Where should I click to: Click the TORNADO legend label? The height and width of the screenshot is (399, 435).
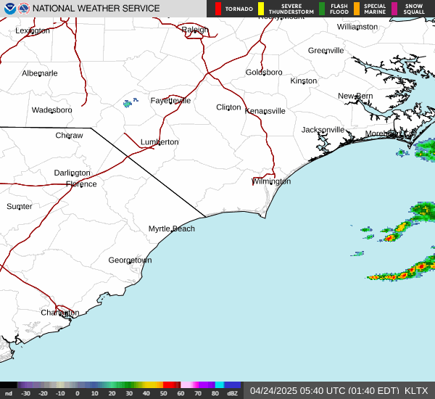coord(239,9)
